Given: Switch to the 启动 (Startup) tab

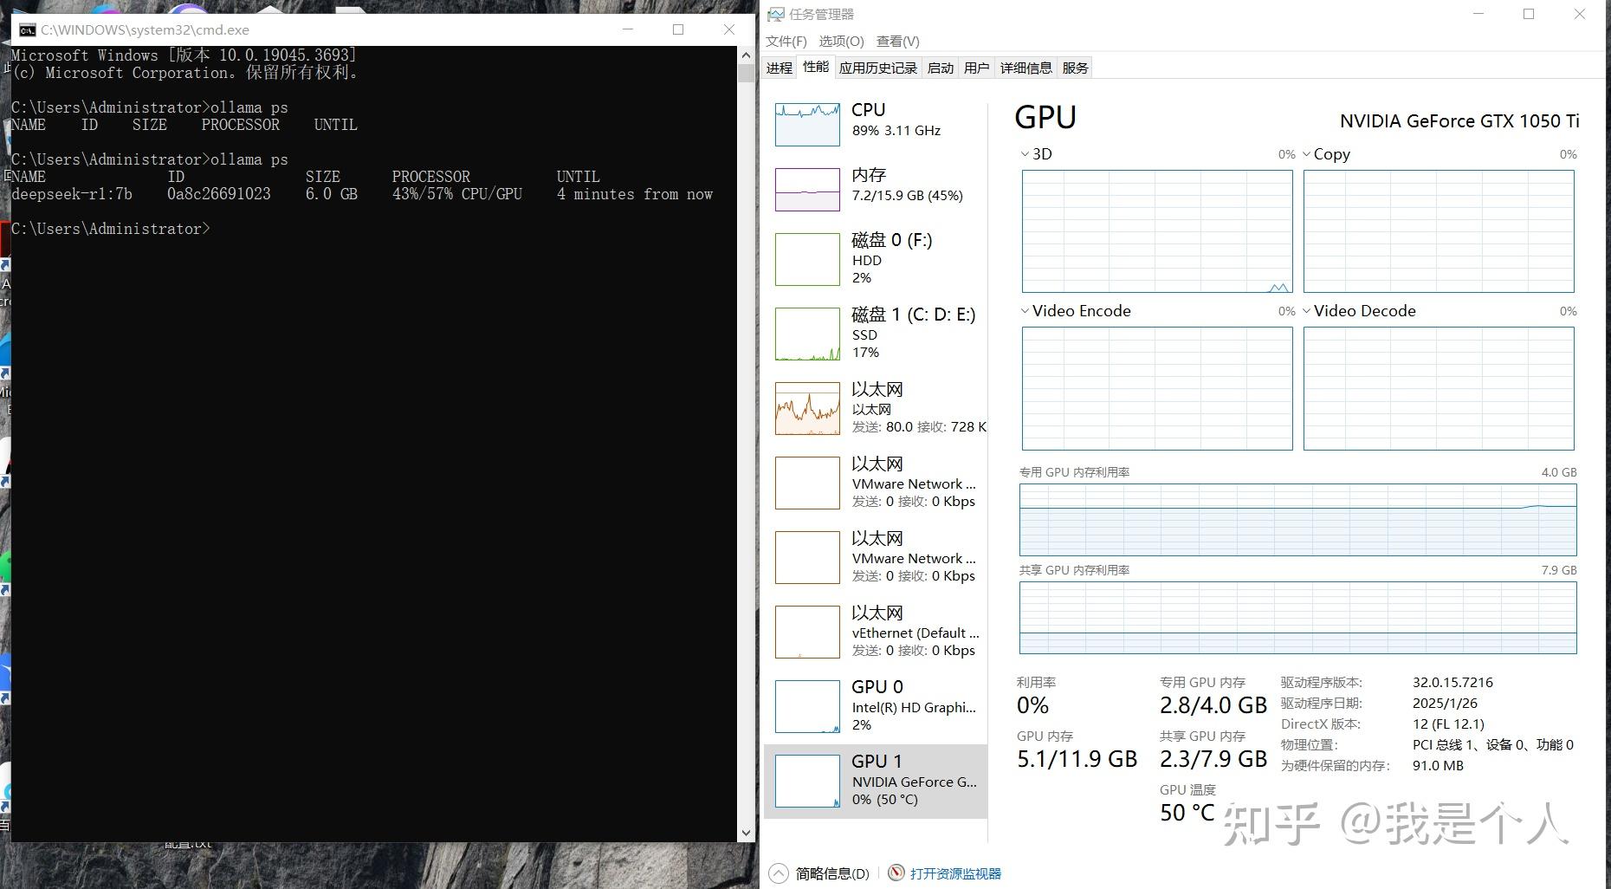Looking at the screenshot, I should (940, 67).
